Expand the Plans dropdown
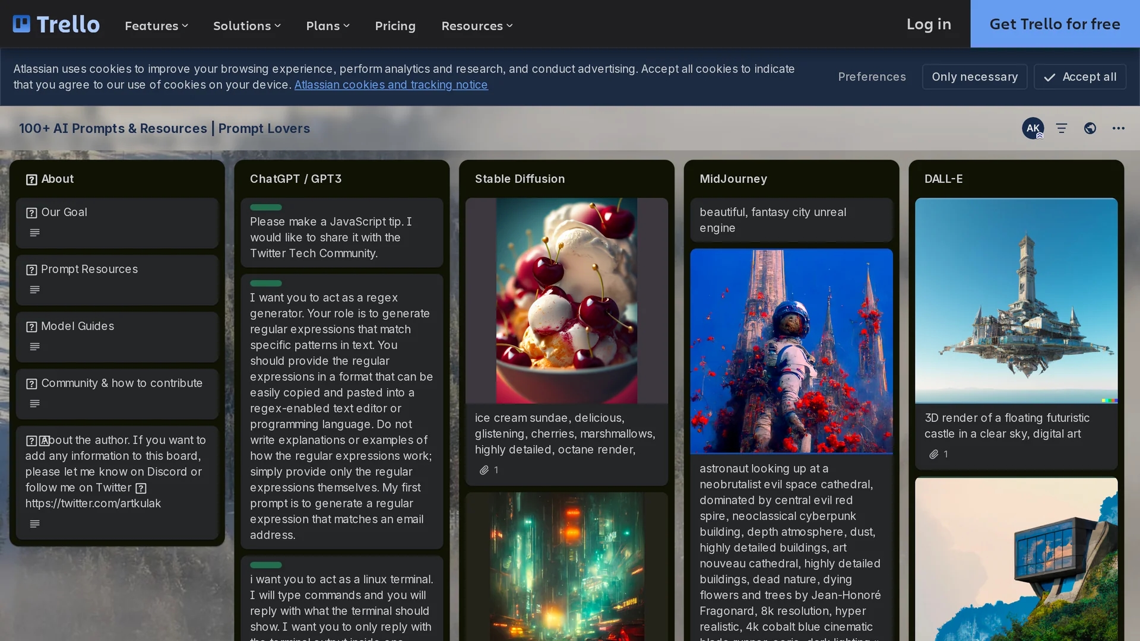This screenshot has height=641, width=1140. pyautogui.click(x=328, y=26)
